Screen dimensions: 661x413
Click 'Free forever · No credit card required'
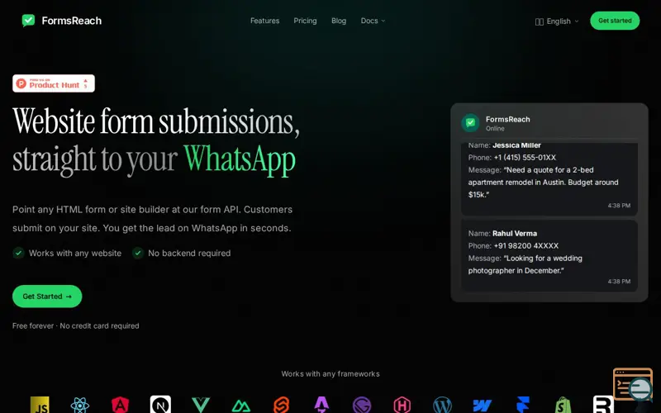(x=75, y=325)
